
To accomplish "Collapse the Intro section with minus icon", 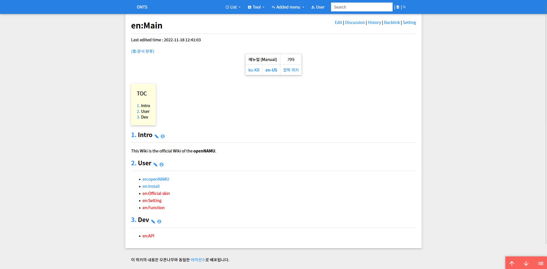I will (162, 136).
